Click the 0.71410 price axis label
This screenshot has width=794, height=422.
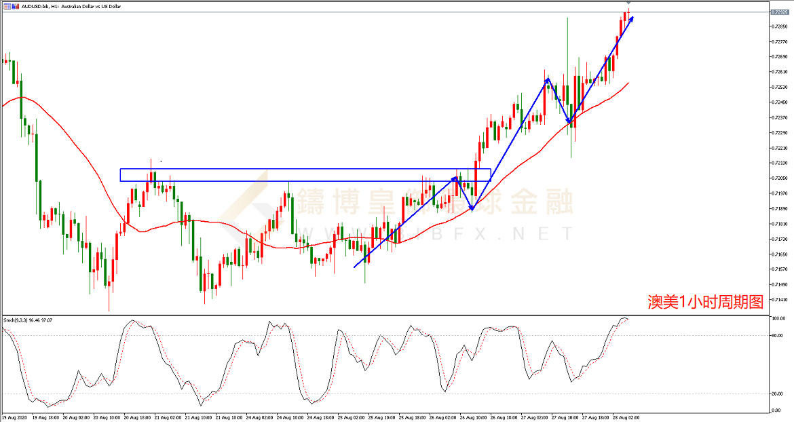(779, 299)
